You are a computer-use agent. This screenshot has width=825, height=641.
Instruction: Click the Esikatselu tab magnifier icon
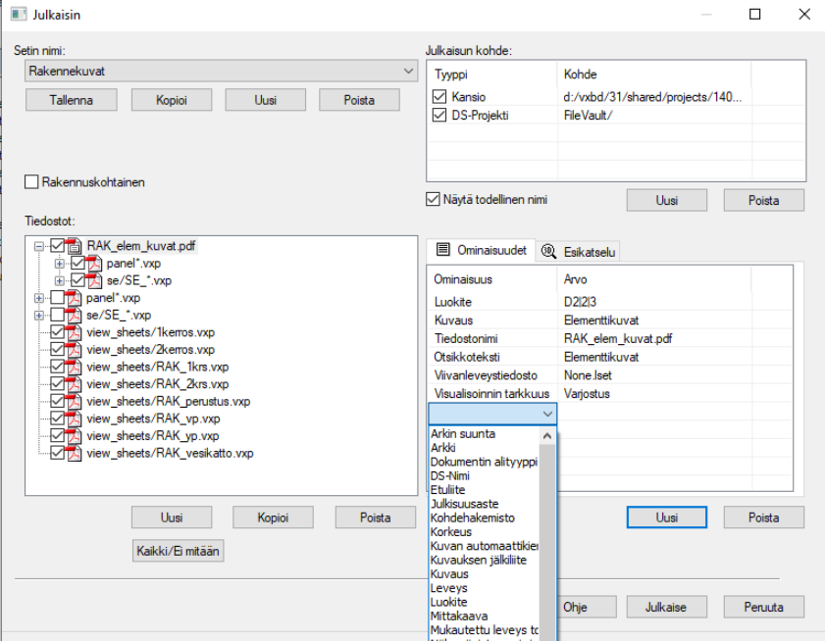click(548, 252)
